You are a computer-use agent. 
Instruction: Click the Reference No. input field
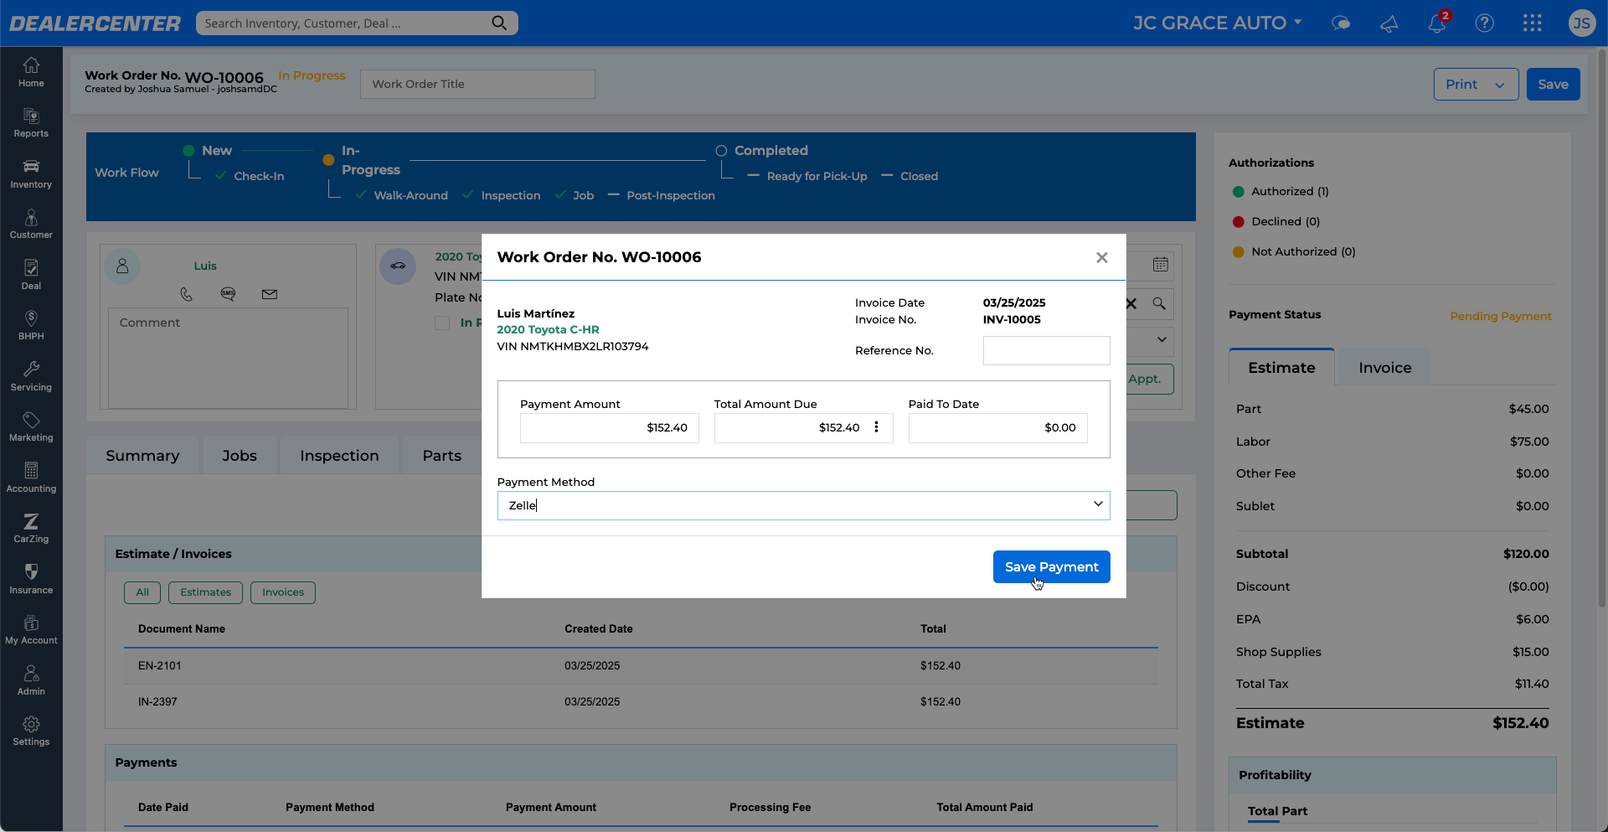click(x=1046, y=350)
